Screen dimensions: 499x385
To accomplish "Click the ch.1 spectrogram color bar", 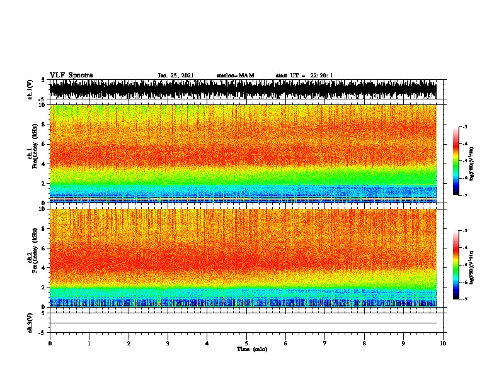I will [x=456, y=161].
